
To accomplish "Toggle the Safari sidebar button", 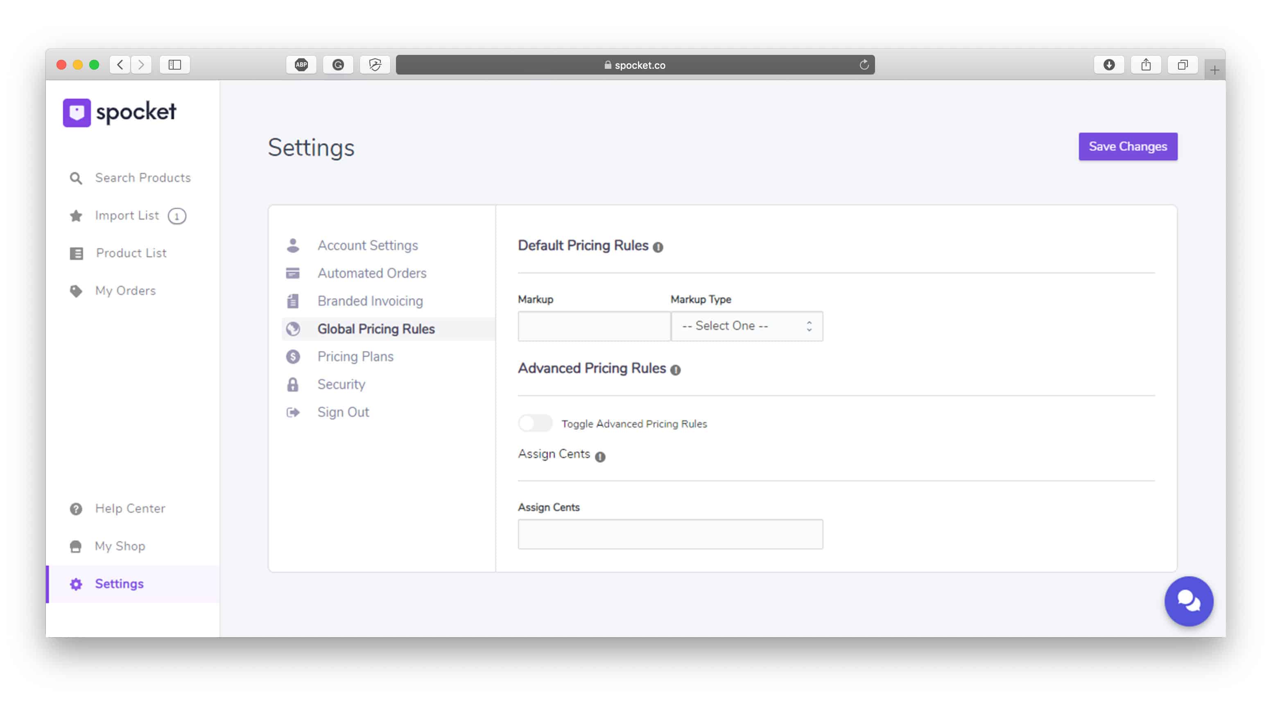I will point(175,65).
